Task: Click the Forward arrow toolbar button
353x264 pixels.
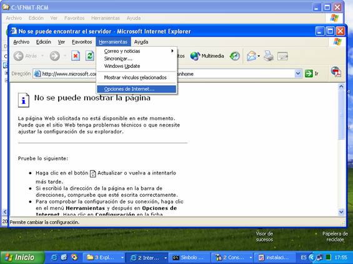Action: 55,56
